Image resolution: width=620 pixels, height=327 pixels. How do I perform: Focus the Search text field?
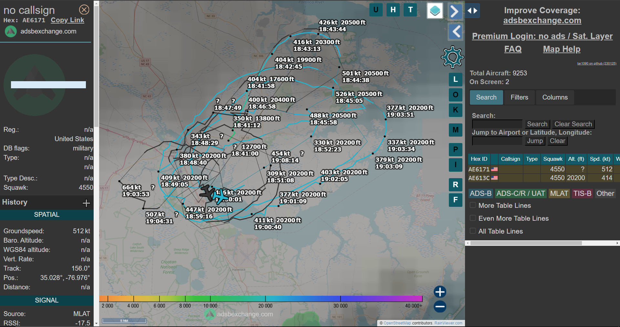pos(497,124)
